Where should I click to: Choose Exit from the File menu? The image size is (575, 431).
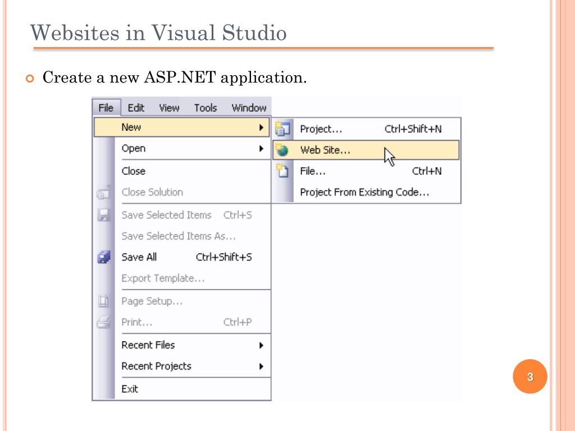tap(182, 389)
